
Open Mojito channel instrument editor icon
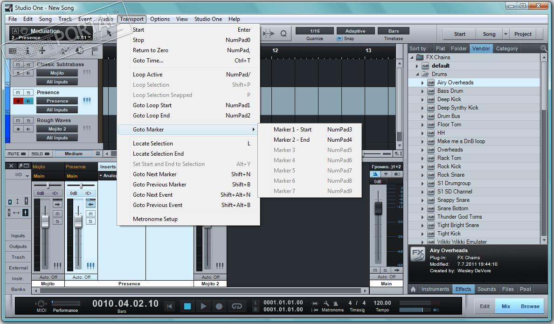[x=57, y=266]
